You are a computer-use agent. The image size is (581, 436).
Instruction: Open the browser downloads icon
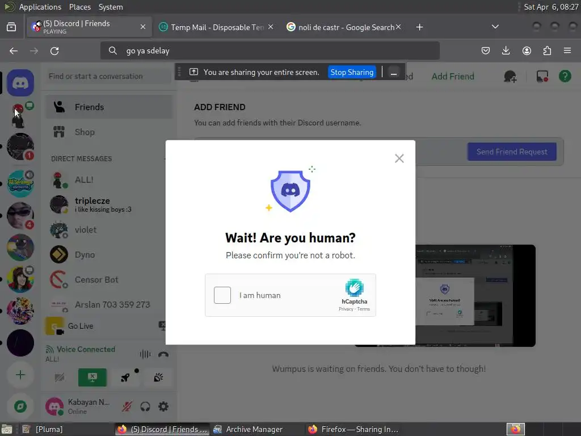(x=506, y=51)
